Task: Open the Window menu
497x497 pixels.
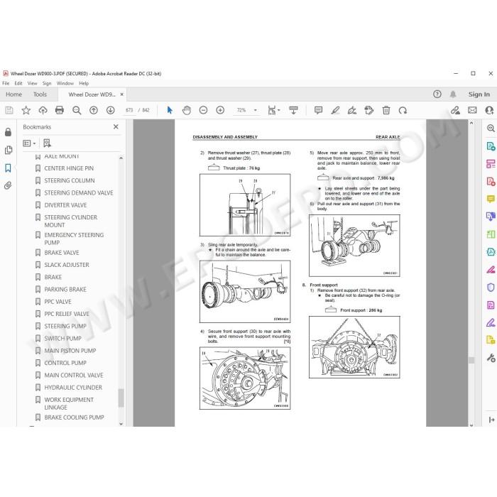Action: (x=65, y=83)
